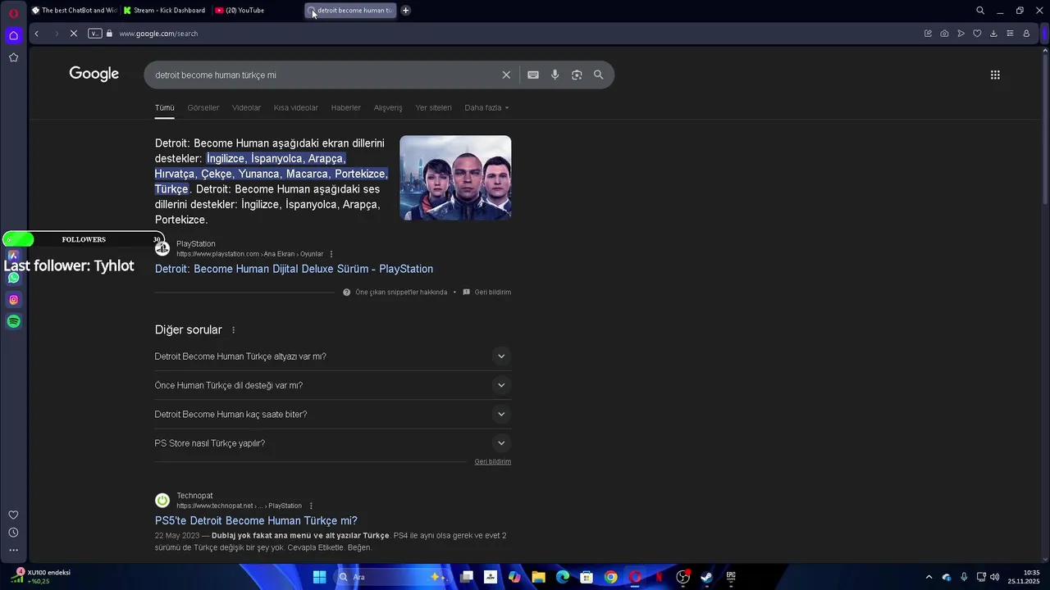Open Opera sidebar bookmarks star icon

click(13, 57)
